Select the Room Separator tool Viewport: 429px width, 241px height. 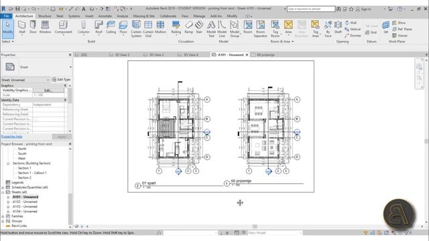tap(261, 29)
